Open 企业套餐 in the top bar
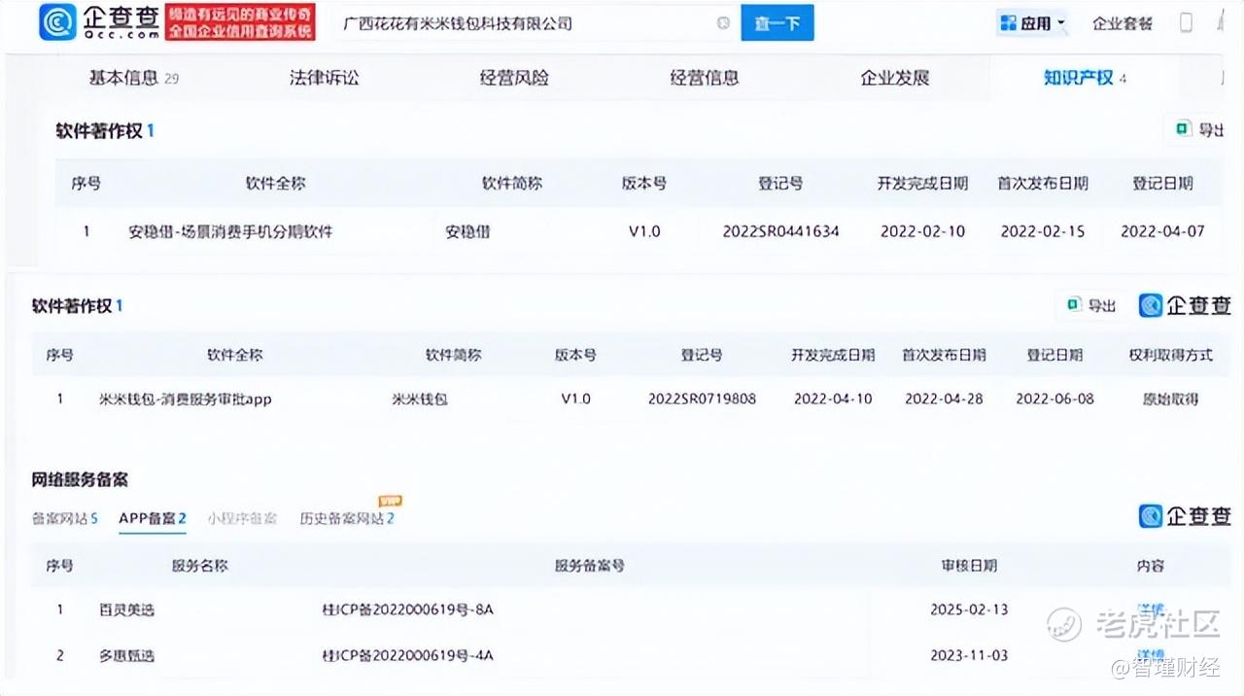1244x696 pixels. point(1122,23)
